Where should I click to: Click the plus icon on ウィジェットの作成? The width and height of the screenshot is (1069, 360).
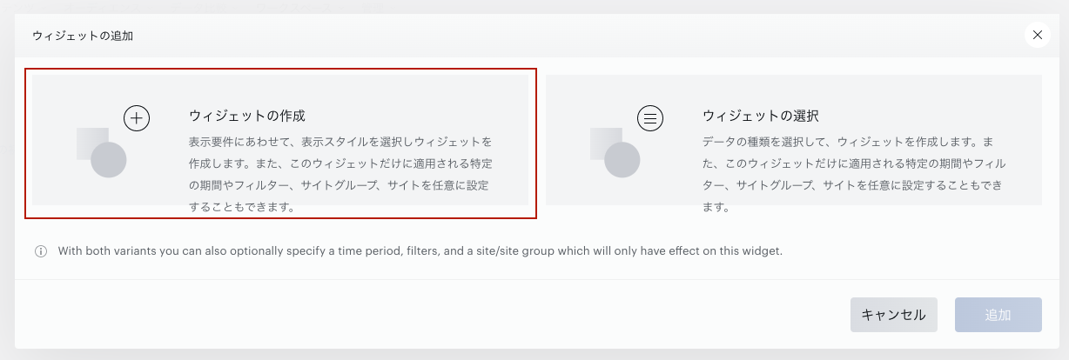point(137,117)
